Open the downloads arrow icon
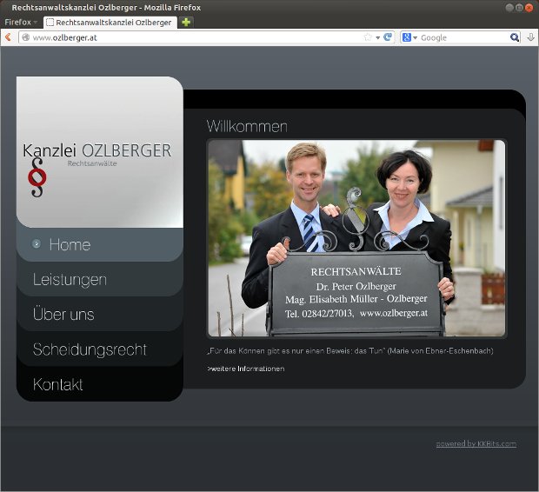Image resolution: width=539 pixels, height=492 pixels. (531, 37)
